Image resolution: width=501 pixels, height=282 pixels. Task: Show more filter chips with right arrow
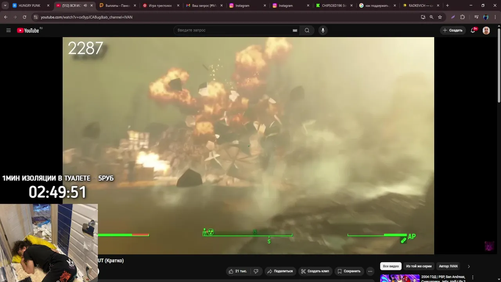(x=469, y=266)
